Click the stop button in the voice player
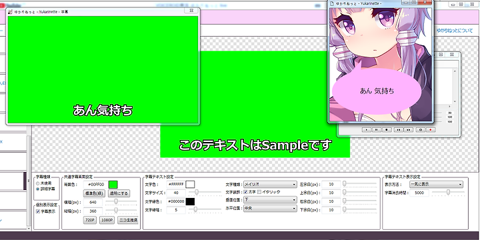Screen dimensions: 480x240 point(387,130)
